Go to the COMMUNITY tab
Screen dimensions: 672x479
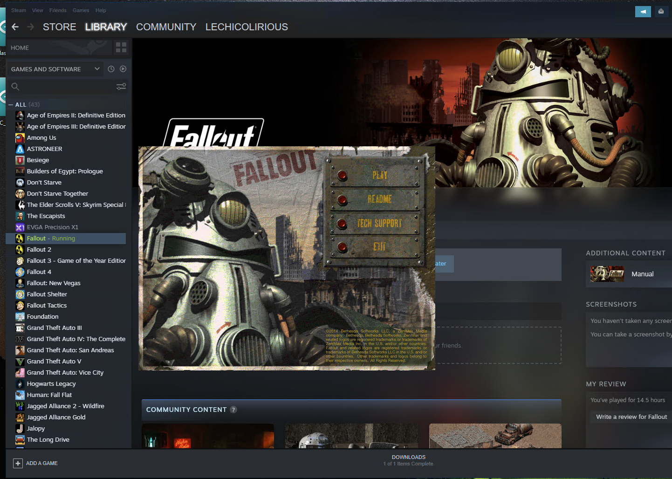click(166, 27)
